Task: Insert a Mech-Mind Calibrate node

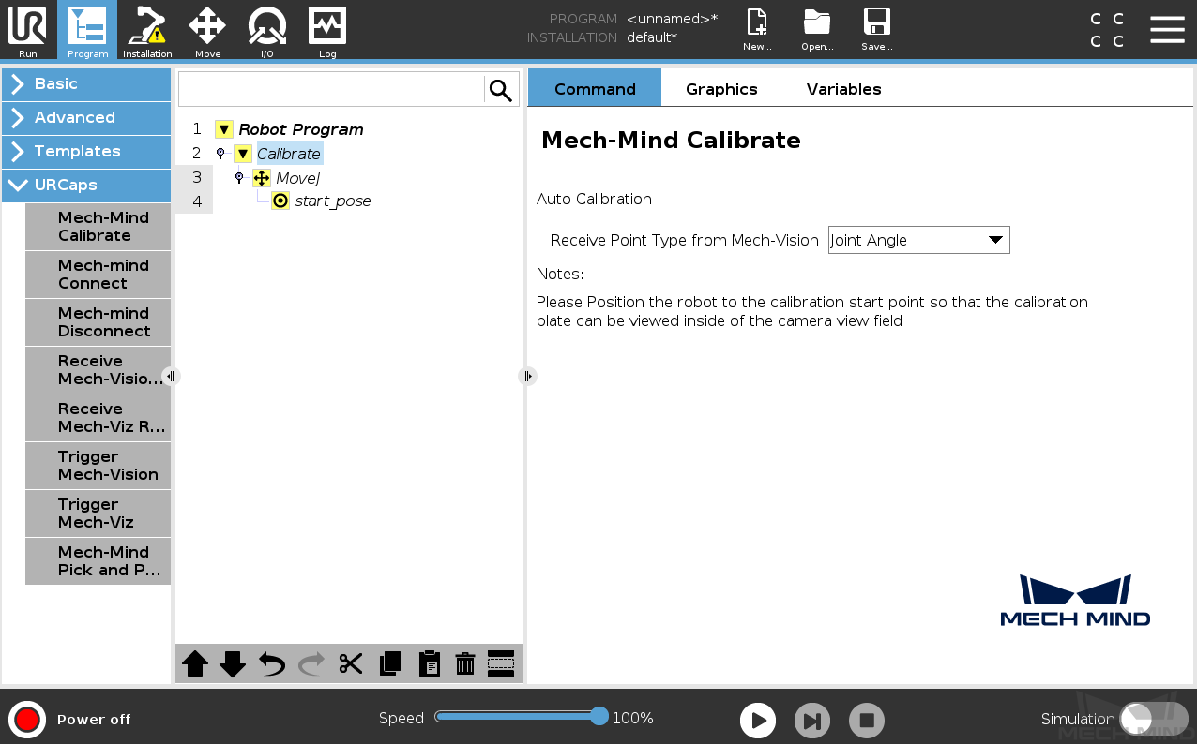Action: [98, 227]
